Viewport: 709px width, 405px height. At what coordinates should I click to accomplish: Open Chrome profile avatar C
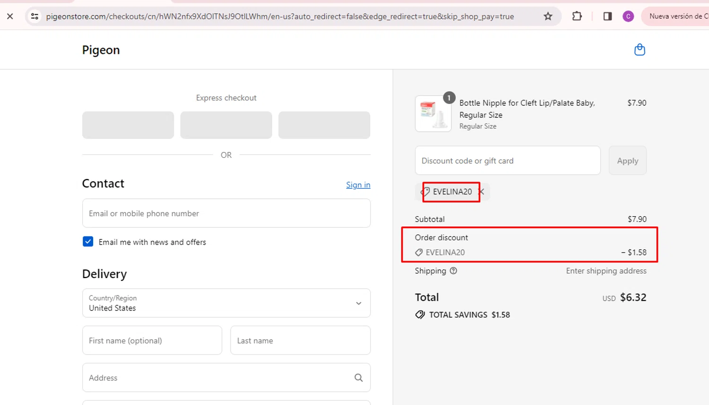pos(628,17)
